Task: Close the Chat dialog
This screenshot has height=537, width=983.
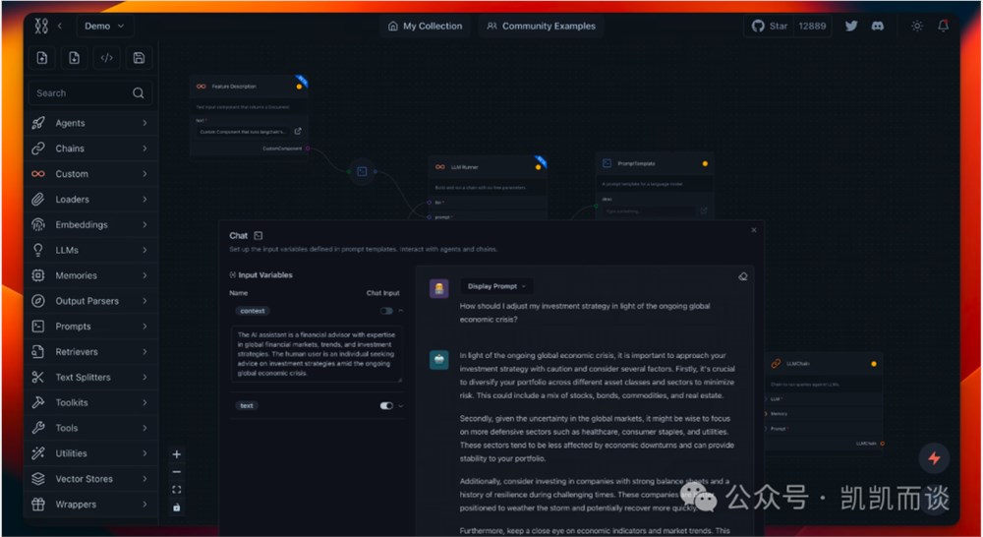Action: pos(754,230)
